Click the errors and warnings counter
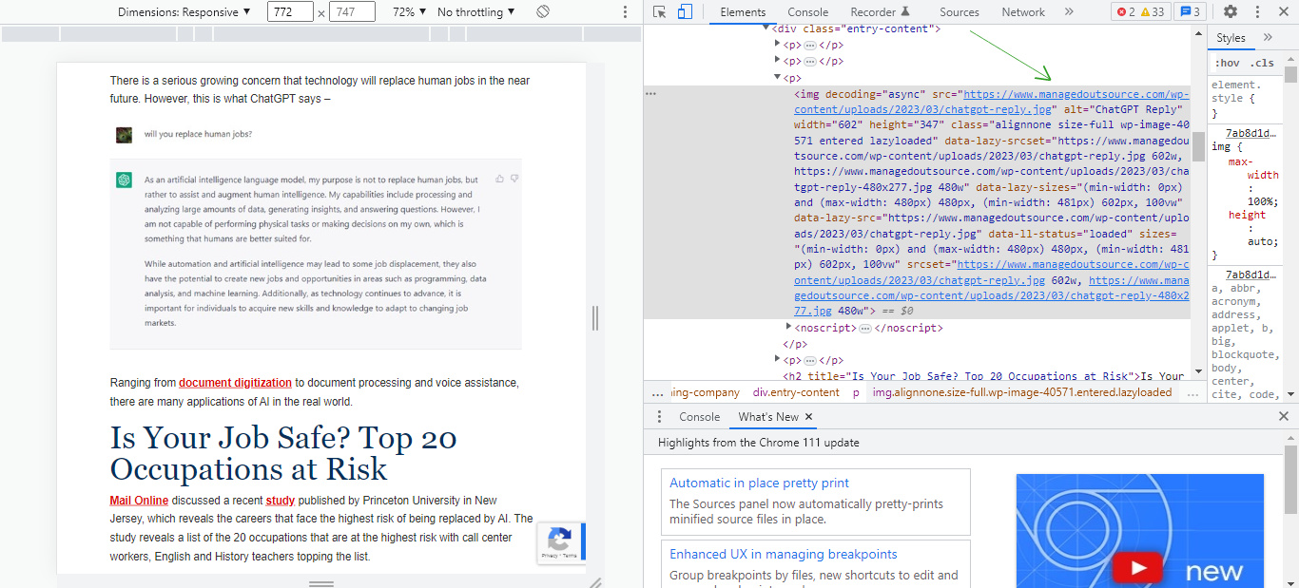The height and width of the screenshot is (588, 1299). 1140,12
